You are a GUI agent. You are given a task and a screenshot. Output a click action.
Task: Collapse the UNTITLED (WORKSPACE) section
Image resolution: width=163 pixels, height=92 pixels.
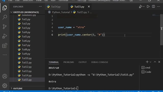click(26, 12)
